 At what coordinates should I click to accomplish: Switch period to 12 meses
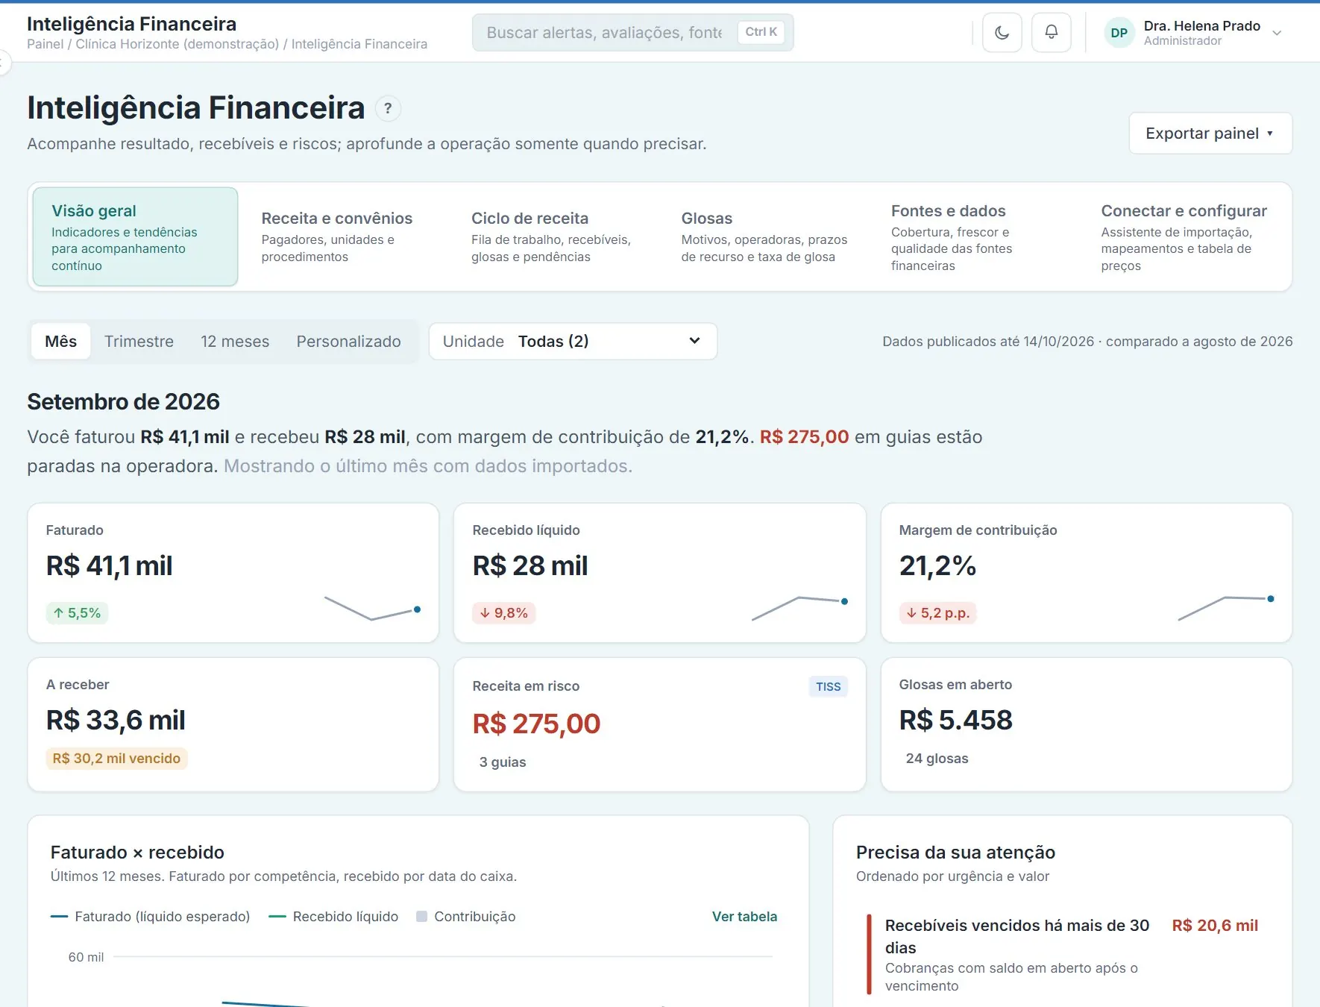[235, 342]
